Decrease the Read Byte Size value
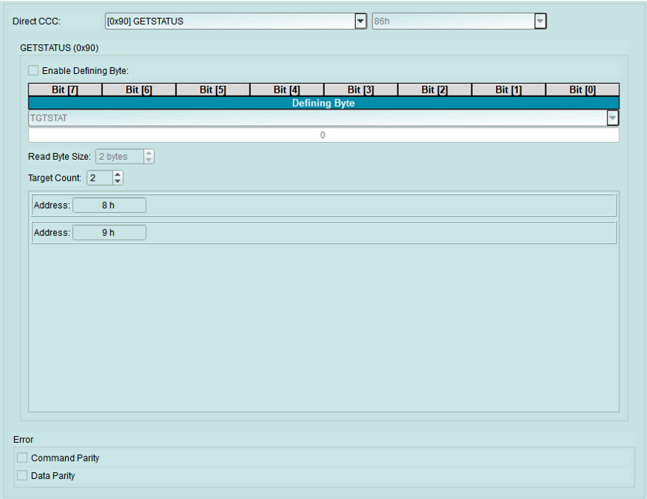Image resolution: width=647 pixels, height=499 pixels. (149, 160)
